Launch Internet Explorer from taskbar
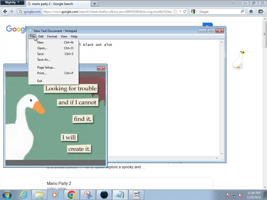 pyautogui.click(x=23, y=195)
